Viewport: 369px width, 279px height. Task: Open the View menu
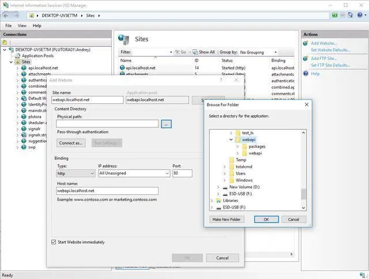tap(22, 26)
